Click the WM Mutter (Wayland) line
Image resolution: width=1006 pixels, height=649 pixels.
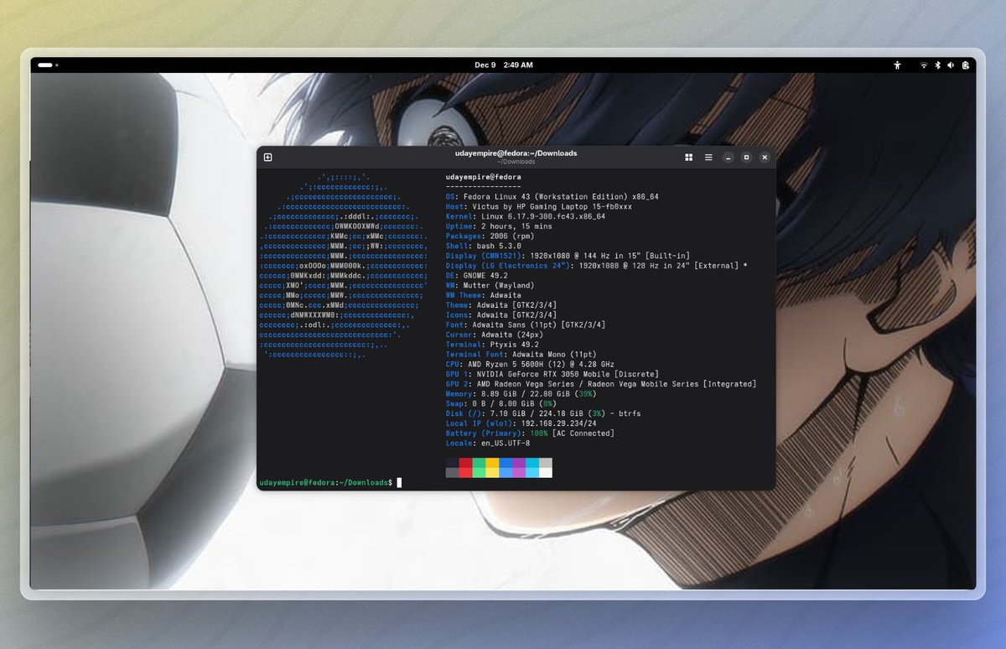pos(490,285)
